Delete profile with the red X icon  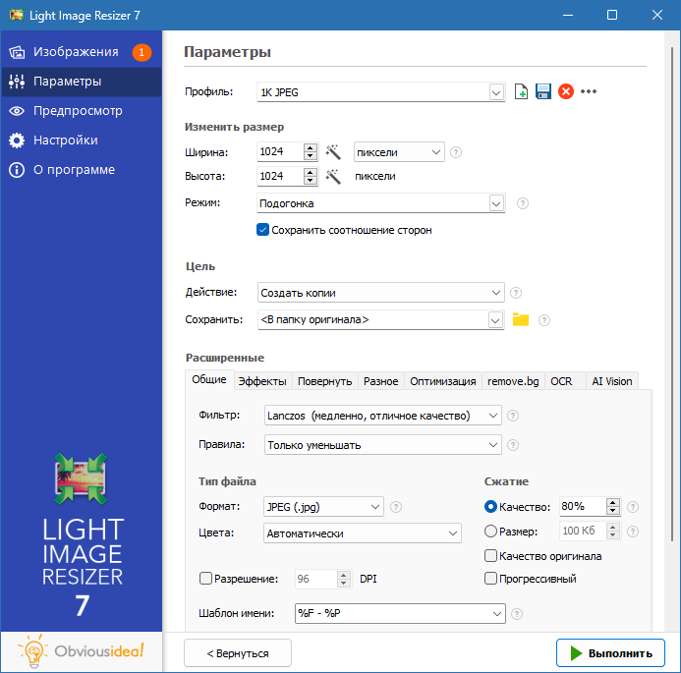(565, 91)
